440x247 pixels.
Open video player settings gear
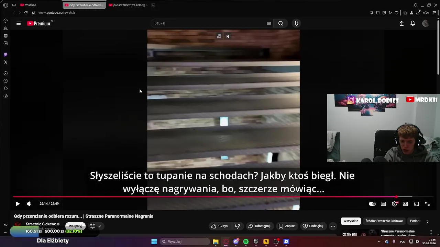(394, 204)
